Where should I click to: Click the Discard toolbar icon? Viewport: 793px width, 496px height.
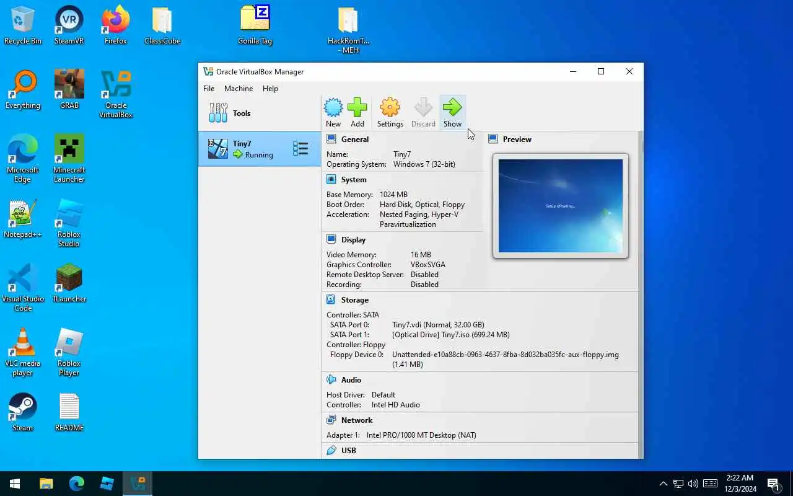[x=423, y=108]
